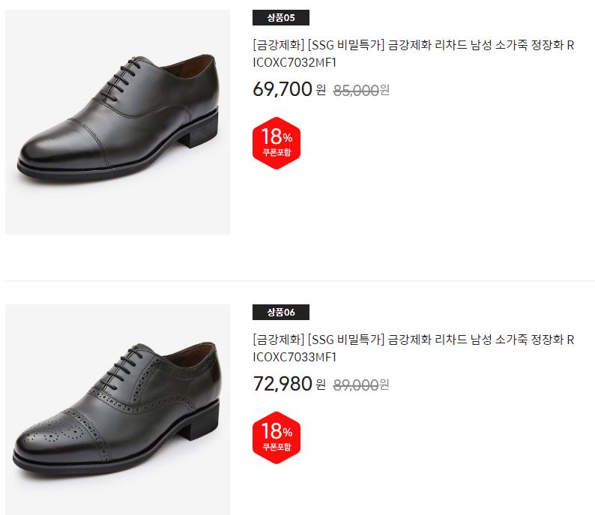Click the 쿠폰포함 text in 상품05 badge
The height and width of the screenshot is (515, 595).
pos(277,153)
